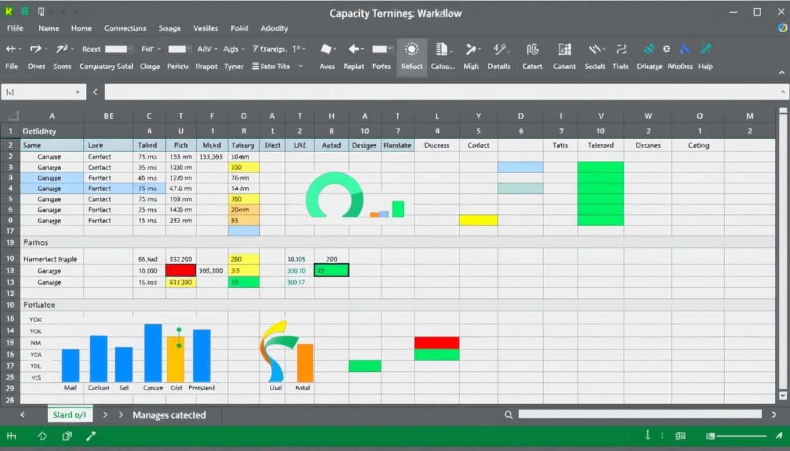Click the copy pages icon in status bar
This screenshot has width=790, height=451.
point(67,436)
